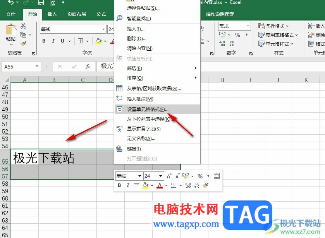Open Cell Styles (单元格样式) menu
Viewport: 325px width, 238px height.
[x=276, y=44]
